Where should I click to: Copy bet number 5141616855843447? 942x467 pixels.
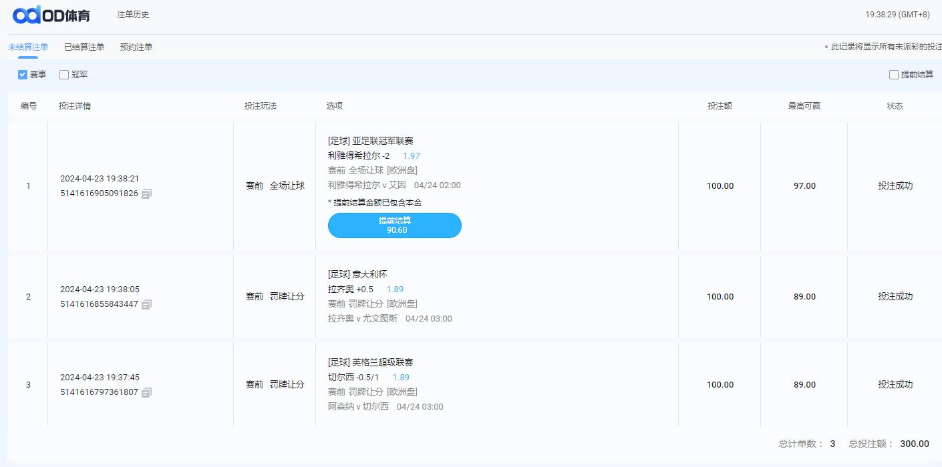tap(147, 305)
